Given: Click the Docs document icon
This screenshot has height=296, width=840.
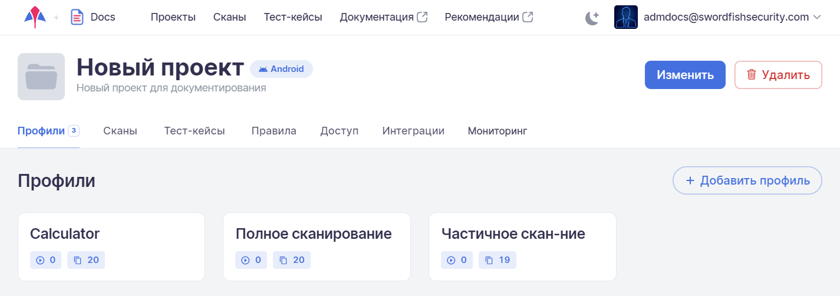Looking at the screenshot, I should [77, 17].
